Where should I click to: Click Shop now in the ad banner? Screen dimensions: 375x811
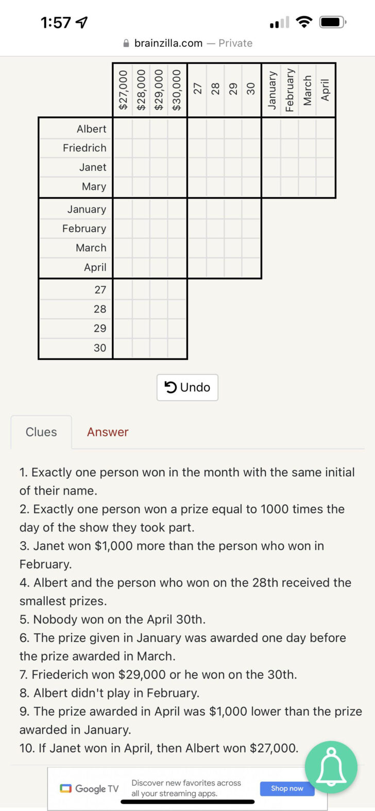pos(287,788)
